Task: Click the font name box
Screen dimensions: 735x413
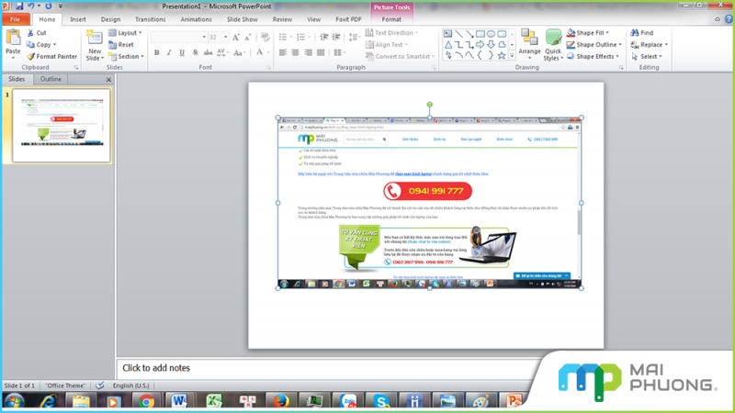Action: pyautogui.click(x=178, y=37)
